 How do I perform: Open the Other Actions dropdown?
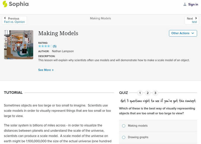[x=183, y=33]
